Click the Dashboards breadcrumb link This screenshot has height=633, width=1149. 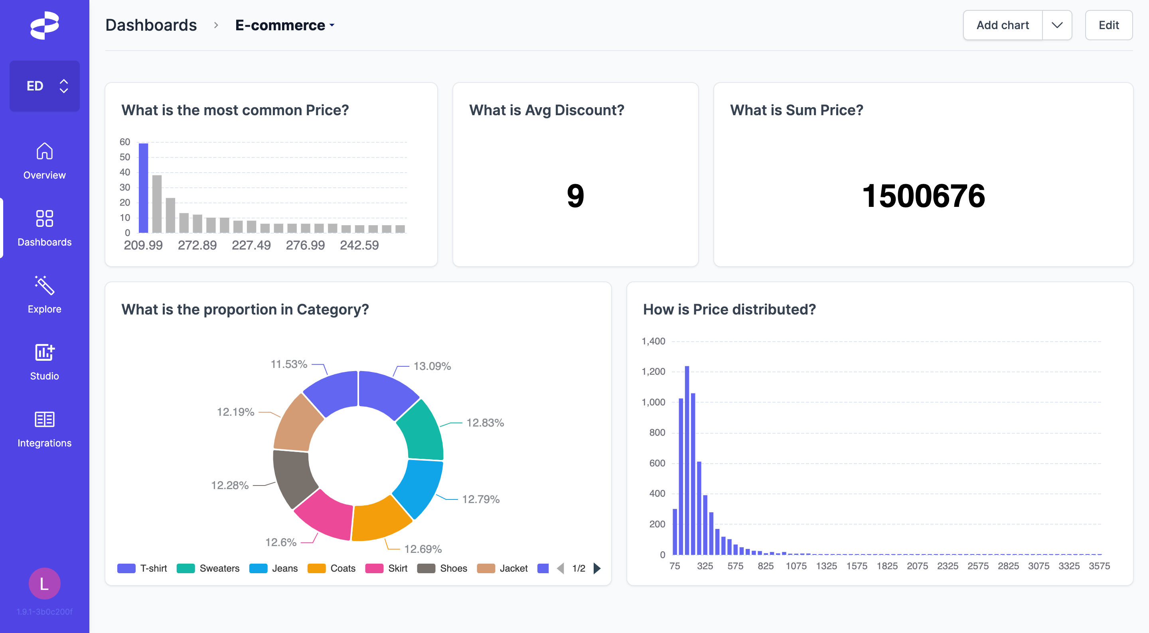[151, 26]
